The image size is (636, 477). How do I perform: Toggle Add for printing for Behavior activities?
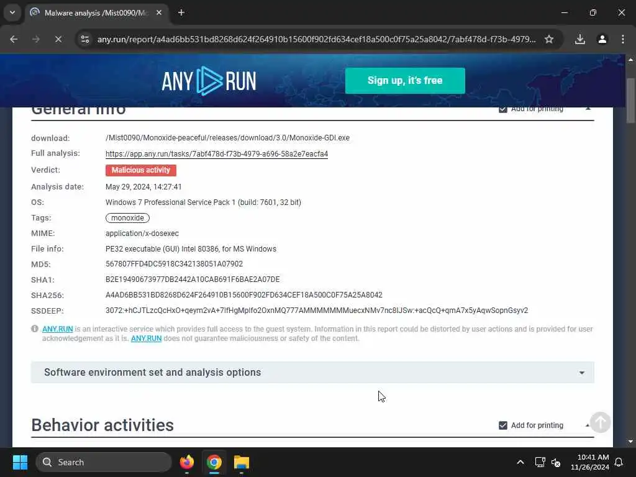click(x=503, y=425)
